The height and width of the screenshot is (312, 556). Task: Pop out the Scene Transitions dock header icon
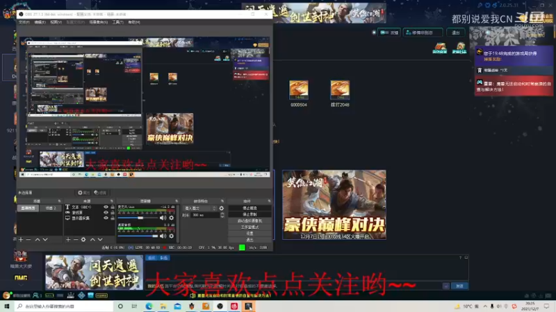(x=222, y=201)
